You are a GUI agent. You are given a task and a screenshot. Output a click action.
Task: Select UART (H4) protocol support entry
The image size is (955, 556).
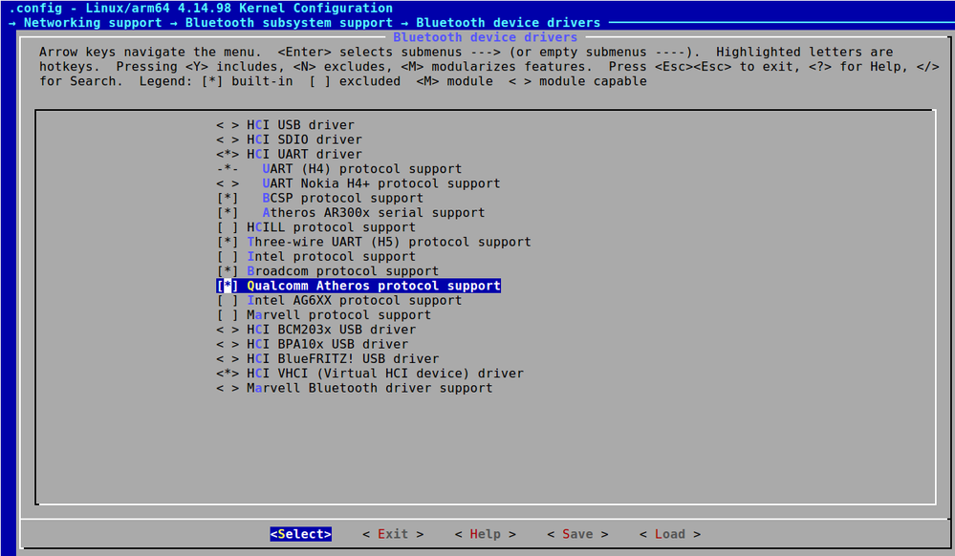(338, 169)
